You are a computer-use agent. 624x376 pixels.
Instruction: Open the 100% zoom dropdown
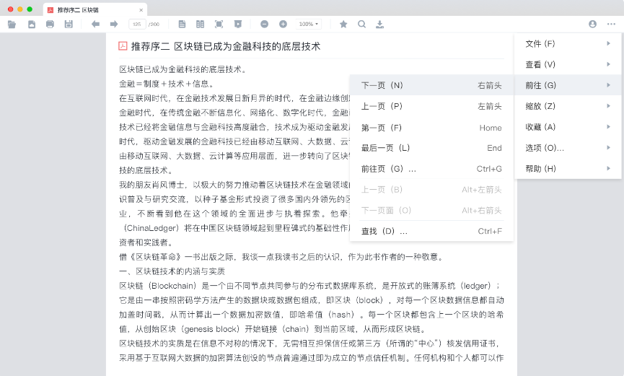coord(309,25)
